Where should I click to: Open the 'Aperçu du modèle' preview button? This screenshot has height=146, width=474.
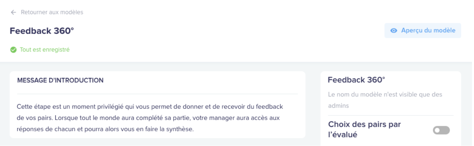click(423, 31)
